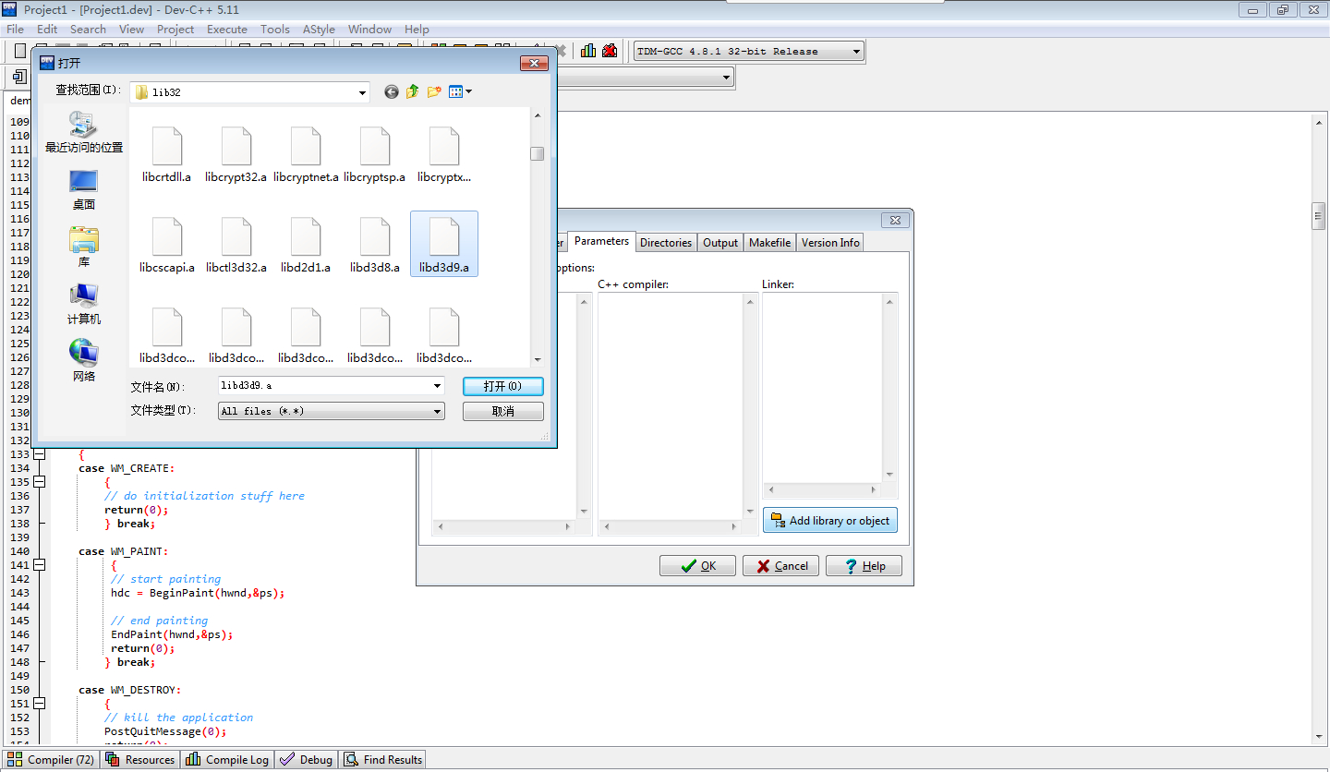Screen dimensions: 1330x772
Task: Select the libd2d1.a library file
Action: (306, 246)
